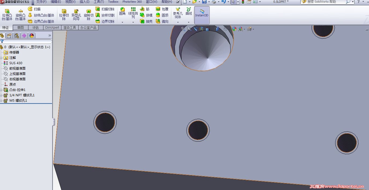
Task: Select the 拉伸凸台/基体 extrude boss tool
Action: tap(7, 15)
